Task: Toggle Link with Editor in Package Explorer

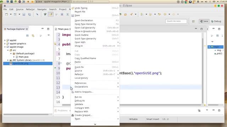Action: coord(33,35)
